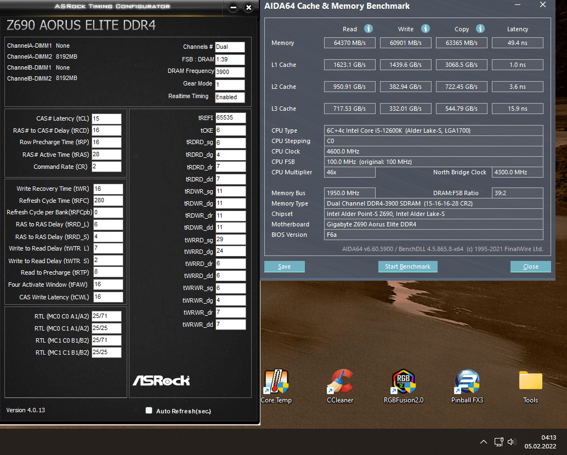The height and width of the screenshot is (455, 567).
Task: Click the Write Recovery Time (tWR) field
Action: (108, 189)
